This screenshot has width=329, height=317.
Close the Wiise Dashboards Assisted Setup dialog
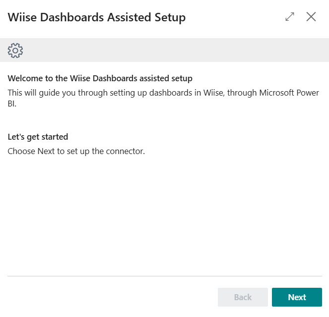pos(311,17)
